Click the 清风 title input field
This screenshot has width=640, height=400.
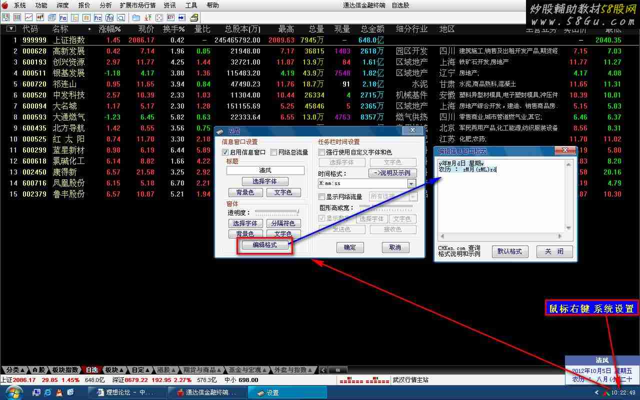coord(265,170)
